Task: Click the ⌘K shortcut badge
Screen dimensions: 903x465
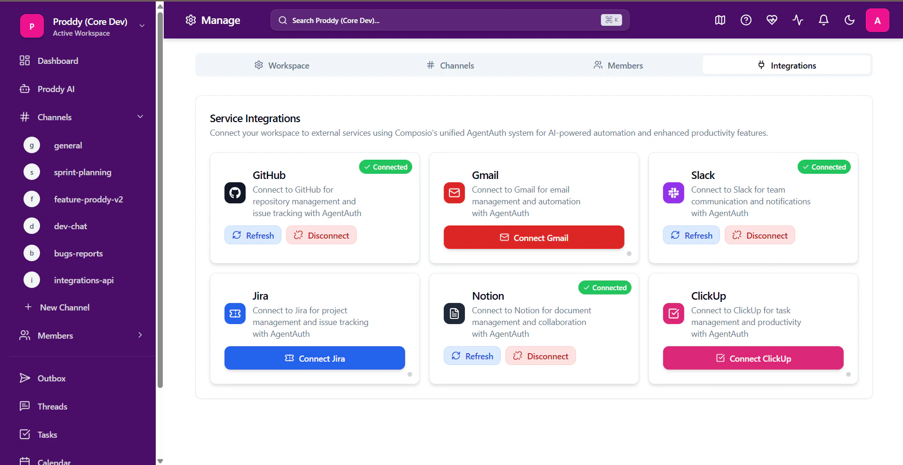Action: [x=611, y=20]
